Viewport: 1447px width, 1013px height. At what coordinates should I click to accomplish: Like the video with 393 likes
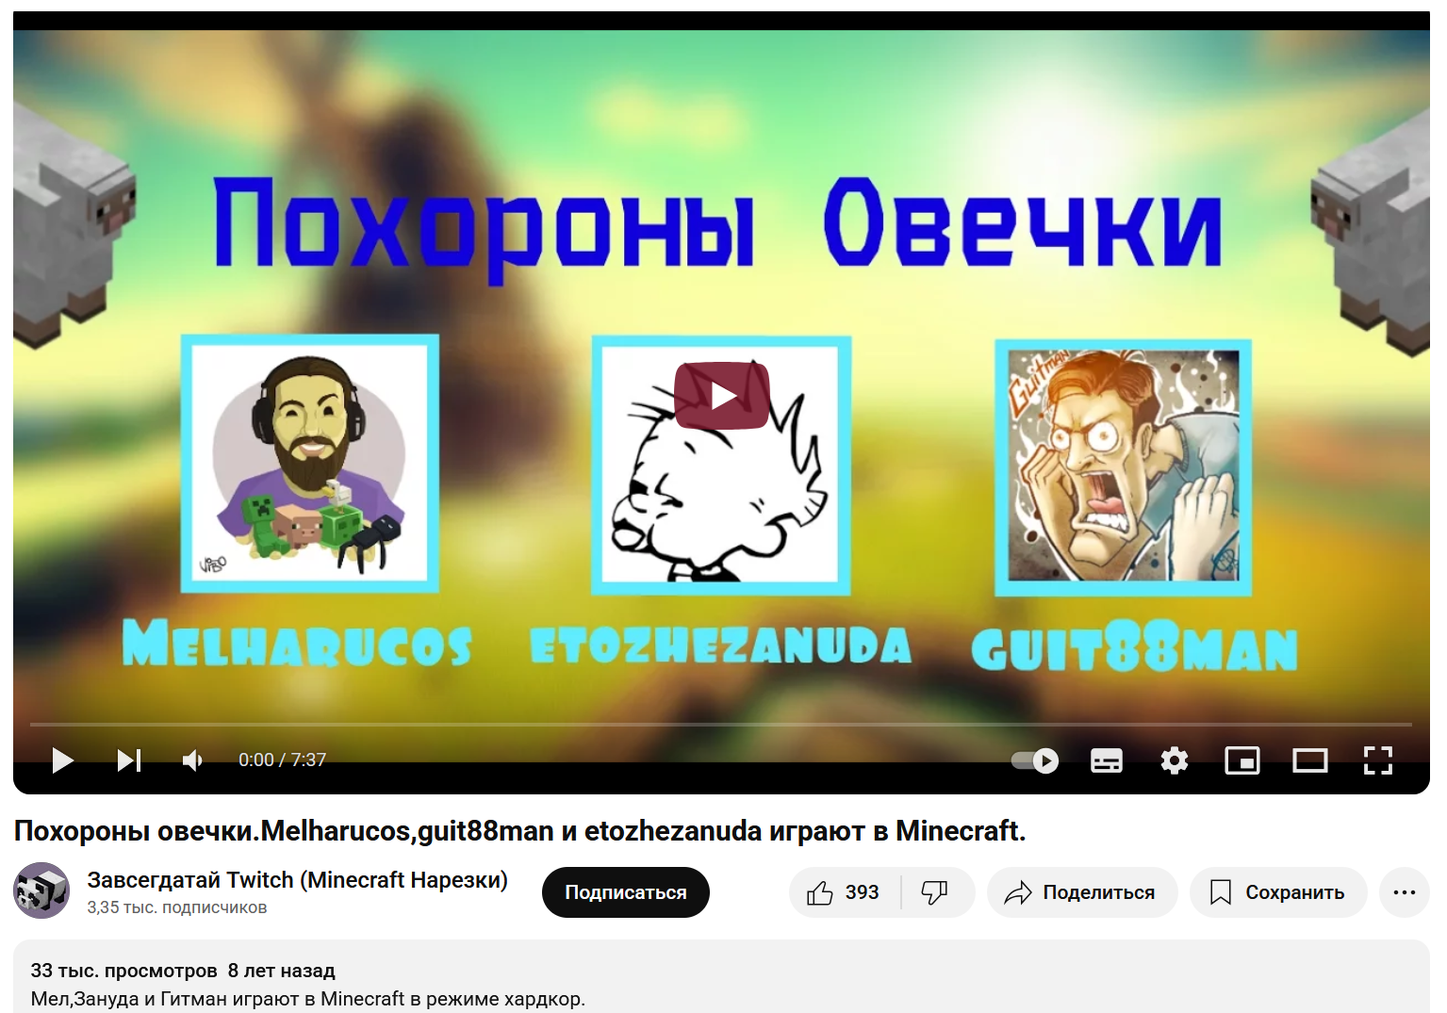point(844,892)
